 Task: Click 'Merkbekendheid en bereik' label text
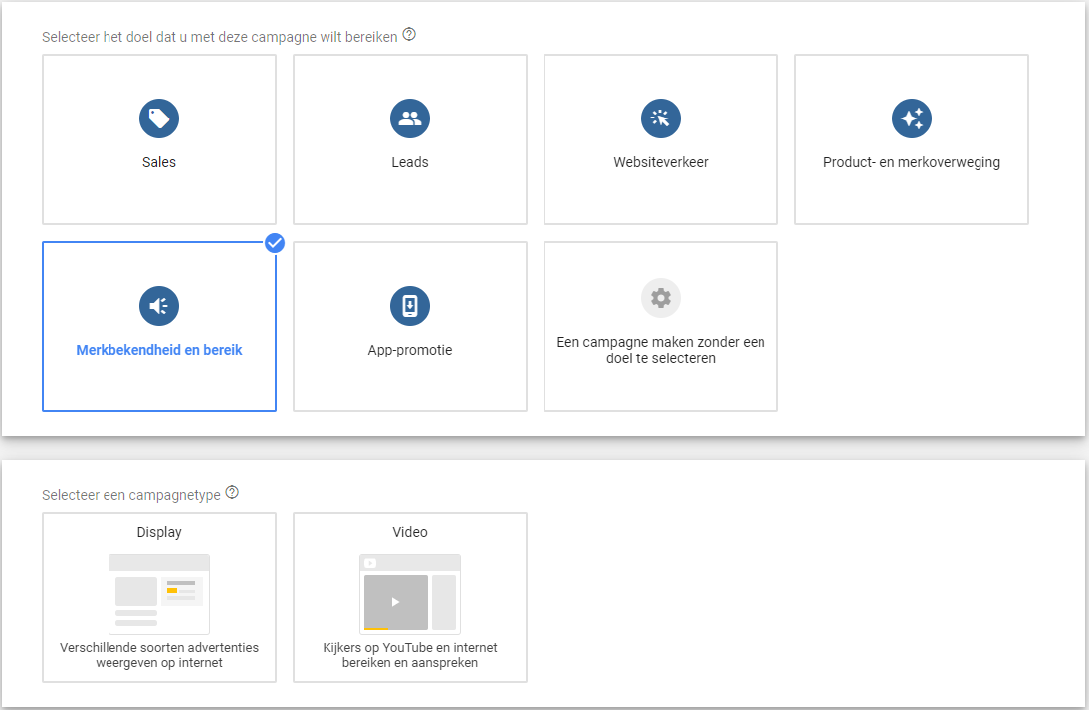159,350
